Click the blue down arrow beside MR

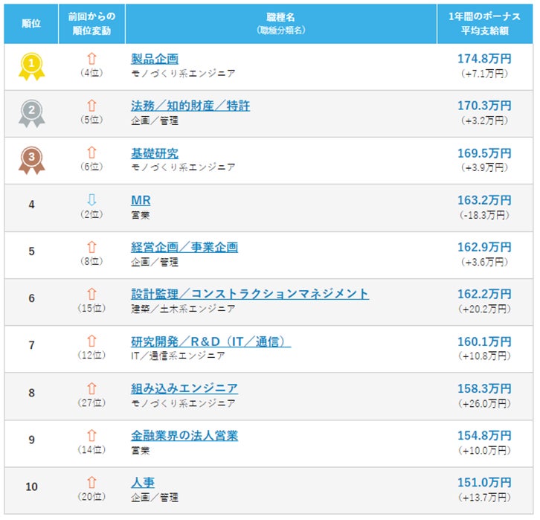91,199
